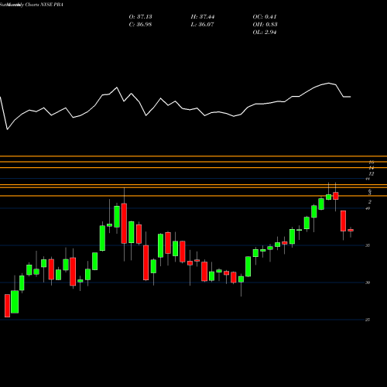Click the 35 price axis label

point(368,245)
